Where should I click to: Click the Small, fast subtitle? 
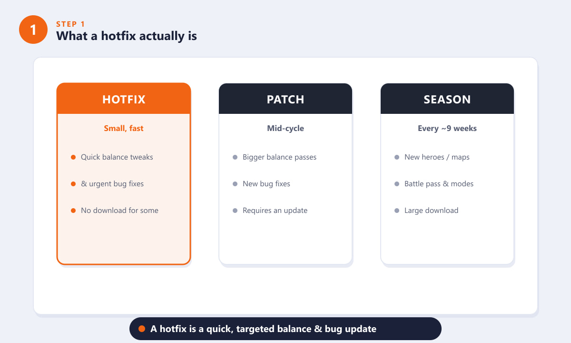click(x=124, y=128)
